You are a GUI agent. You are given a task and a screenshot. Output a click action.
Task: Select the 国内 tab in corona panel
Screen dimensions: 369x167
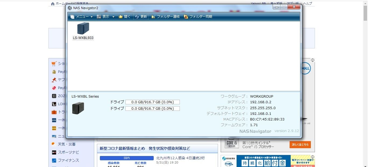(127, 158)
